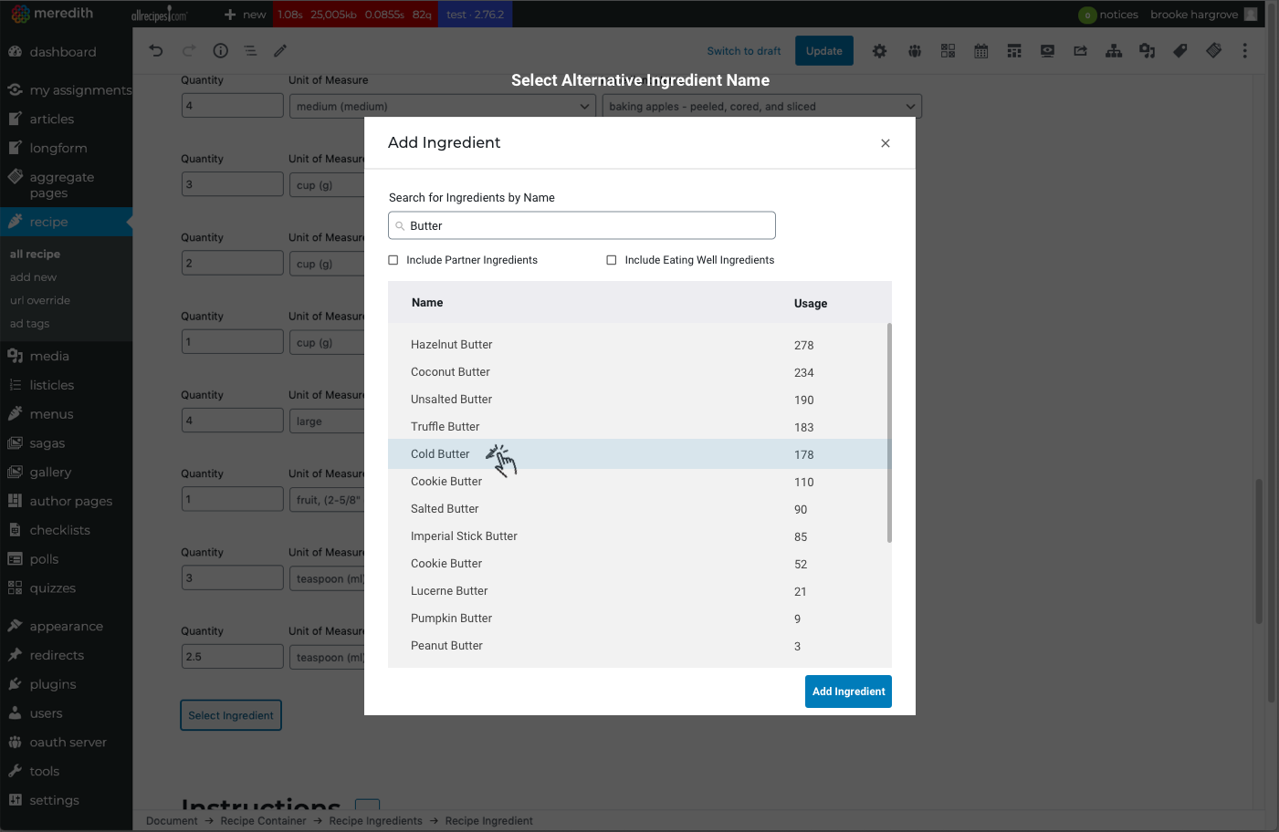Open url override submenu item

pos(40,300)
